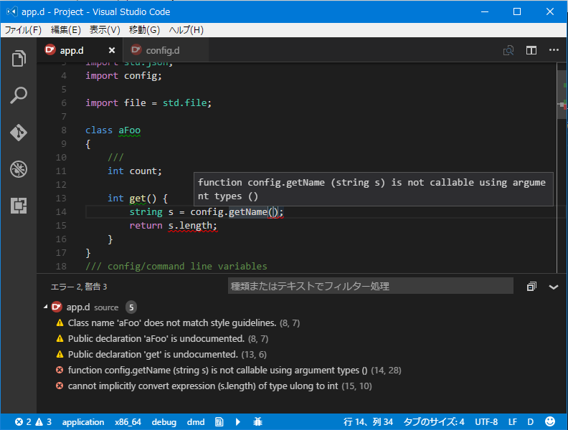This screenshot has height=430, width=568.
Task: Close the app.d editor tab
Action: coord(112,50)
